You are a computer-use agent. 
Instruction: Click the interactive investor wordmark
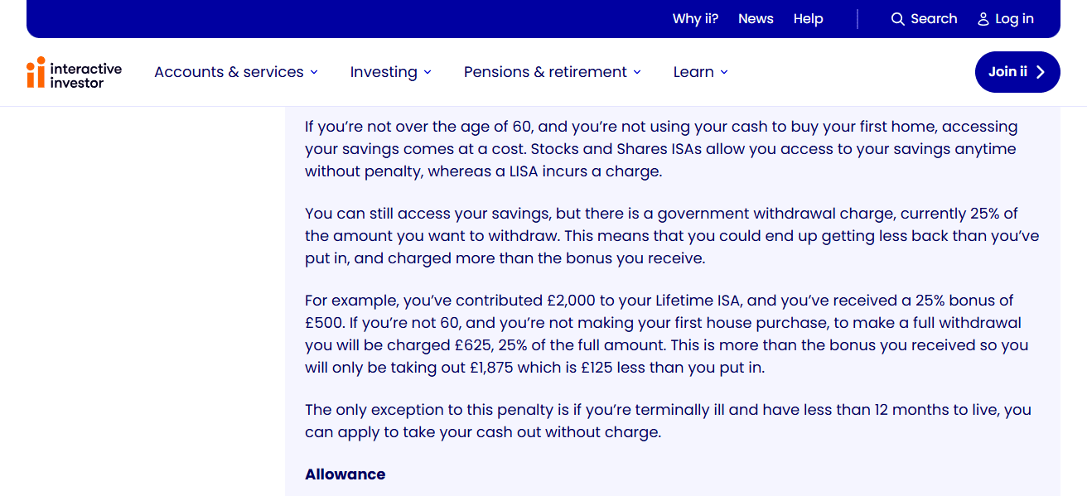tap(86, 75)
